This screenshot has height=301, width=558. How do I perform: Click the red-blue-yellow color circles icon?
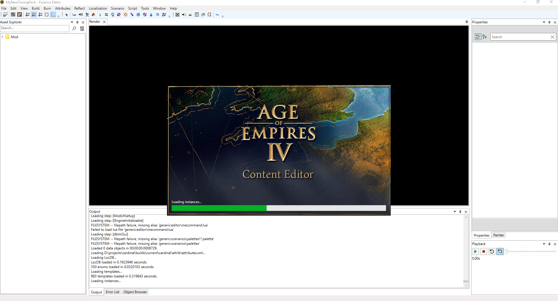[x=94, y=15]
